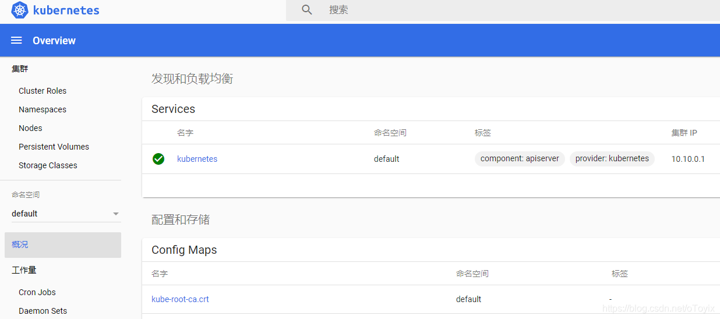Click the 命名空间 label above namespace selector
The height and width of the screenshot is (319, 720).
26,195
